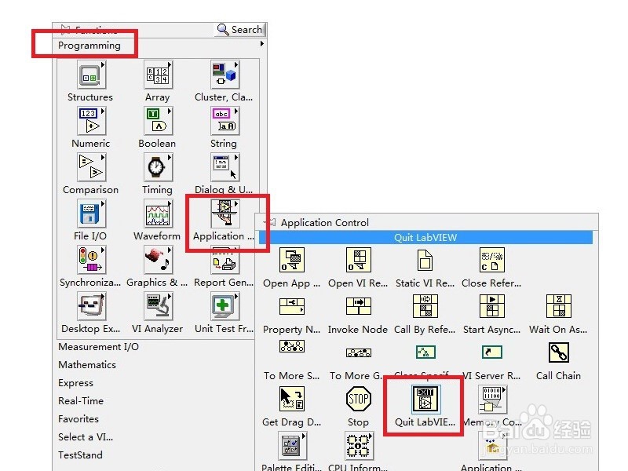
Task: Select Close Reference function
Action: [x=492, y=260]
